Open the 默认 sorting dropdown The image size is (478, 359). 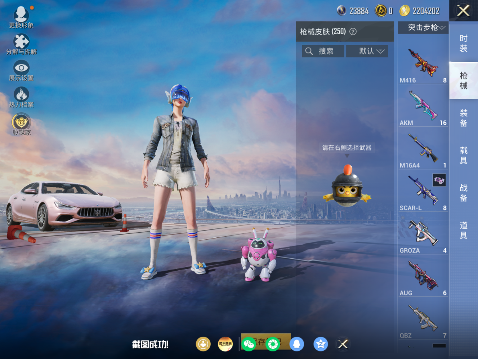pyautogui.click(x=367, y=51)
